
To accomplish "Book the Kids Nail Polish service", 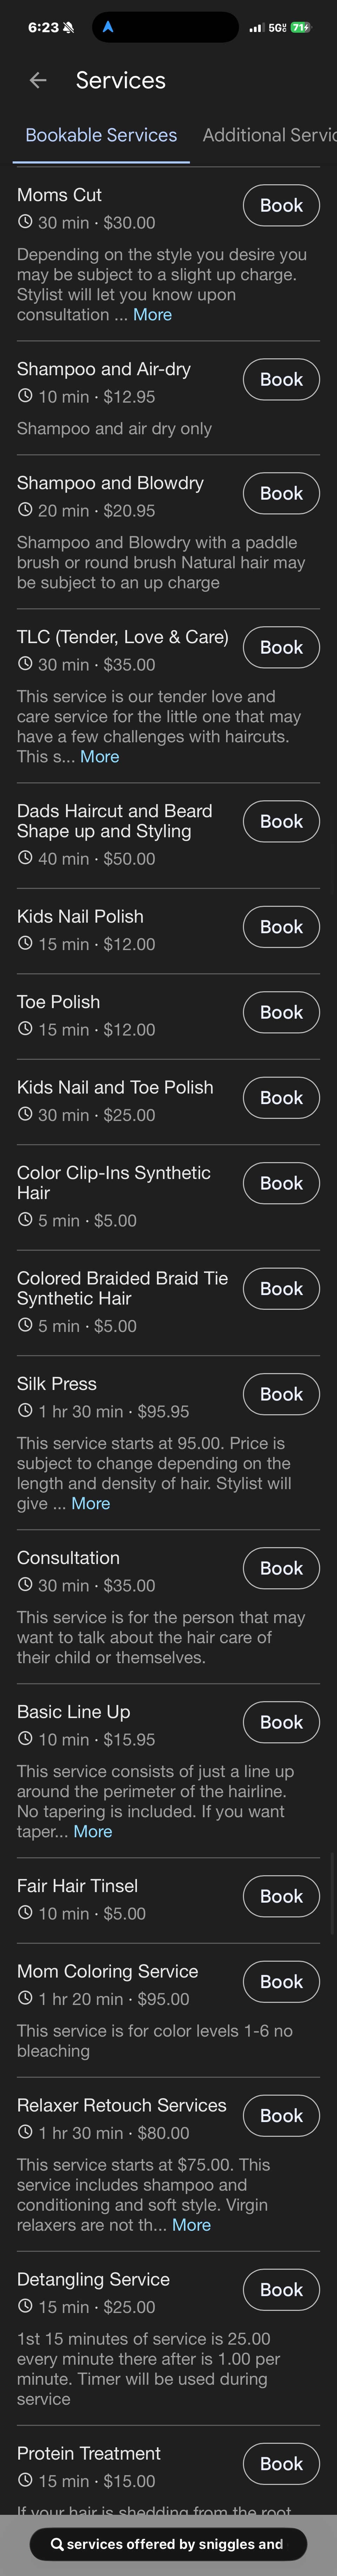I will pos(281,927).
